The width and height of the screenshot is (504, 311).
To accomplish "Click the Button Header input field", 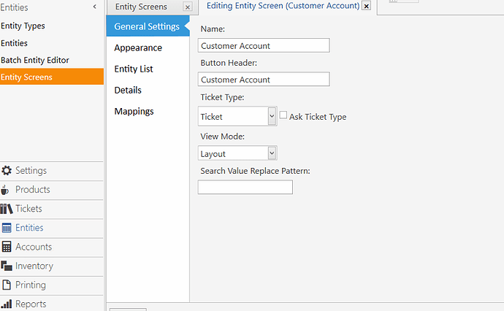I will coord(264,79).
